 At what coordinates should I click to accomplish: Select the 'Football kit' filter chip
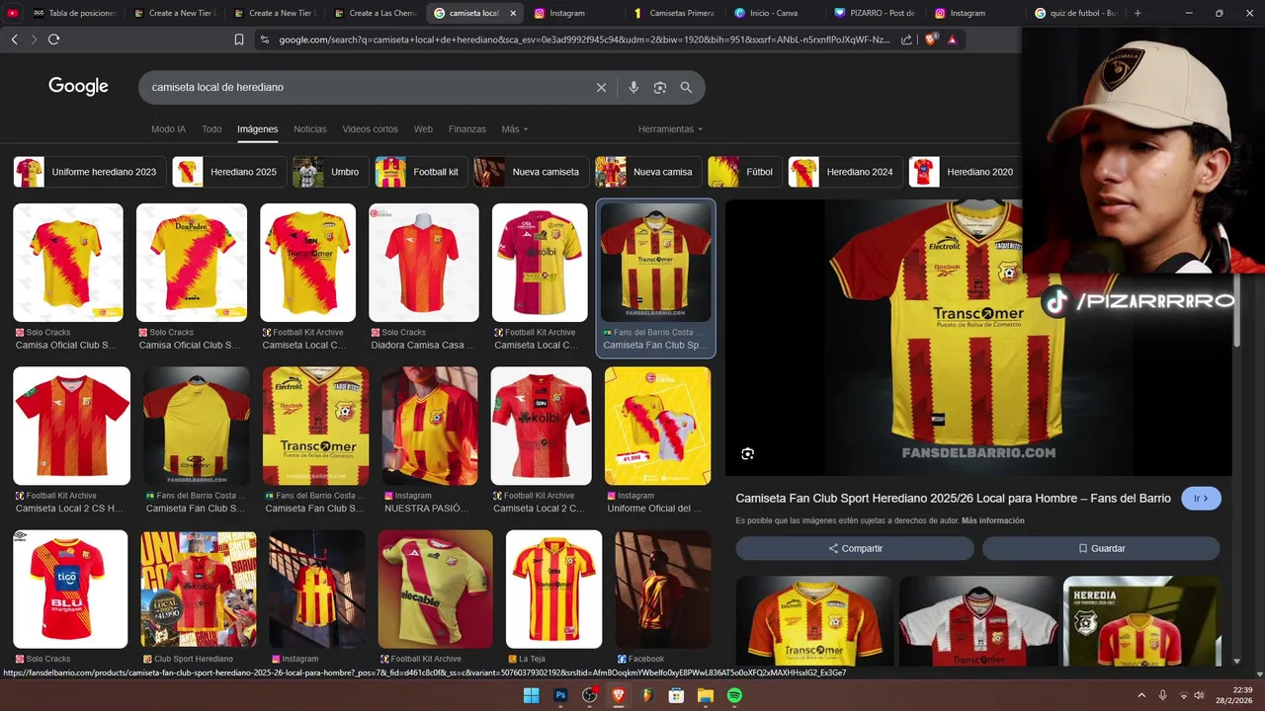(421, 172)
